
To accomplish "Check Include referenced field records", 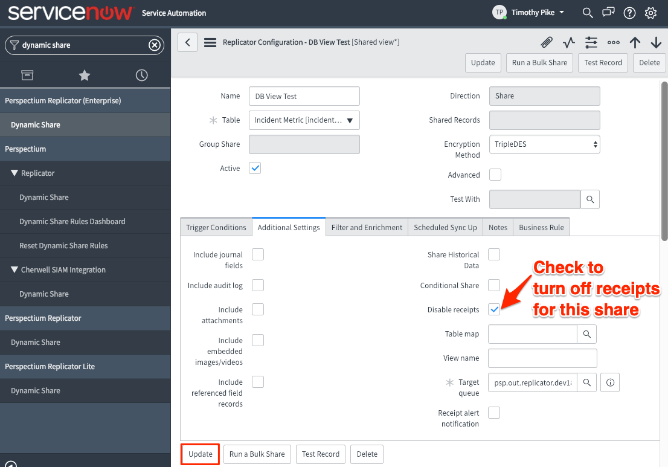I will point(258,382).
